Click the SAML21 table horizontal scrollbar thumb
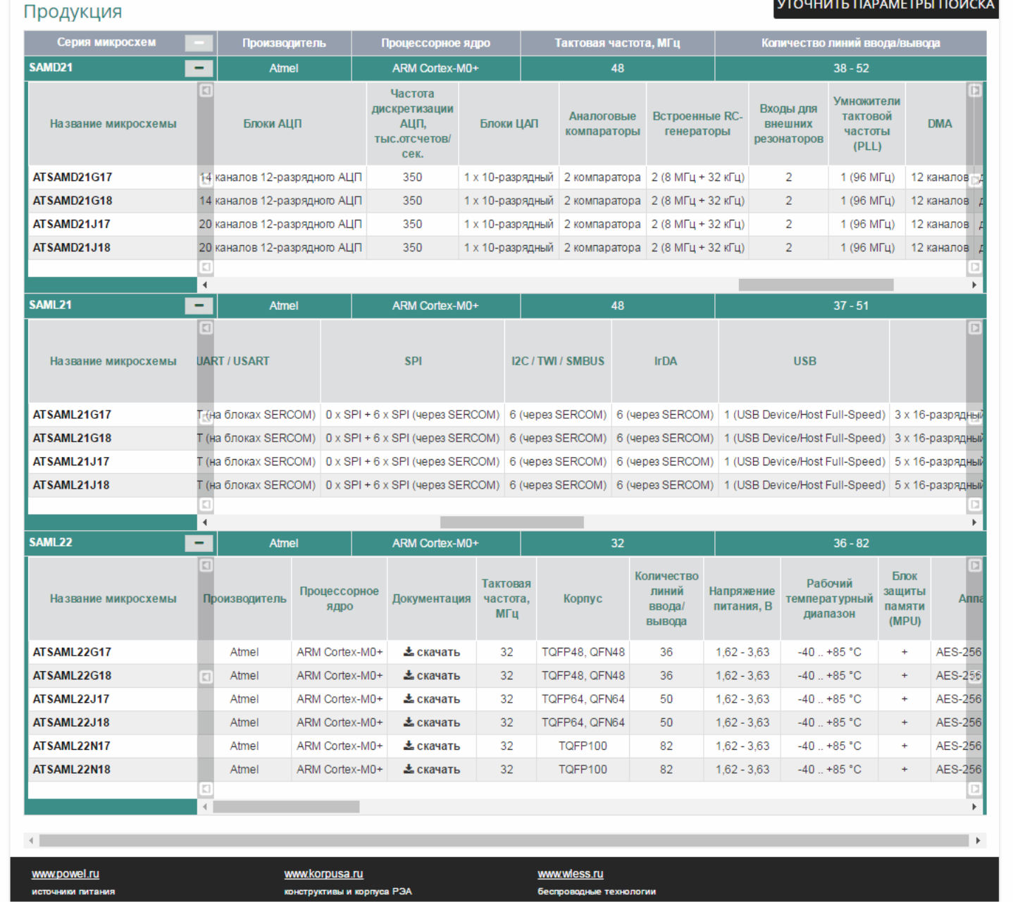This screenshot has width=1013, height=902. 512,522
